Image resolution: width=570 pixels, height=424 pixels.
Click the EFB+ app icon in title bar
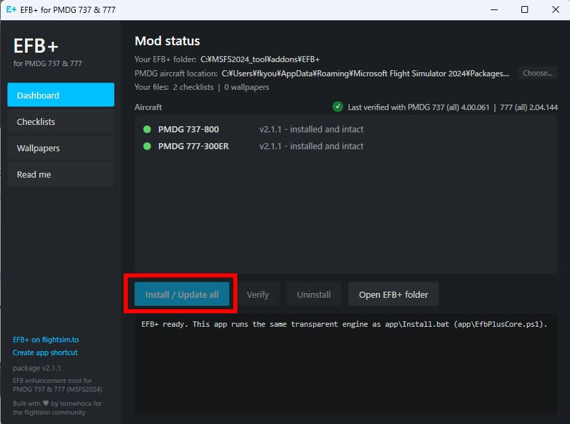pos(11,9)
